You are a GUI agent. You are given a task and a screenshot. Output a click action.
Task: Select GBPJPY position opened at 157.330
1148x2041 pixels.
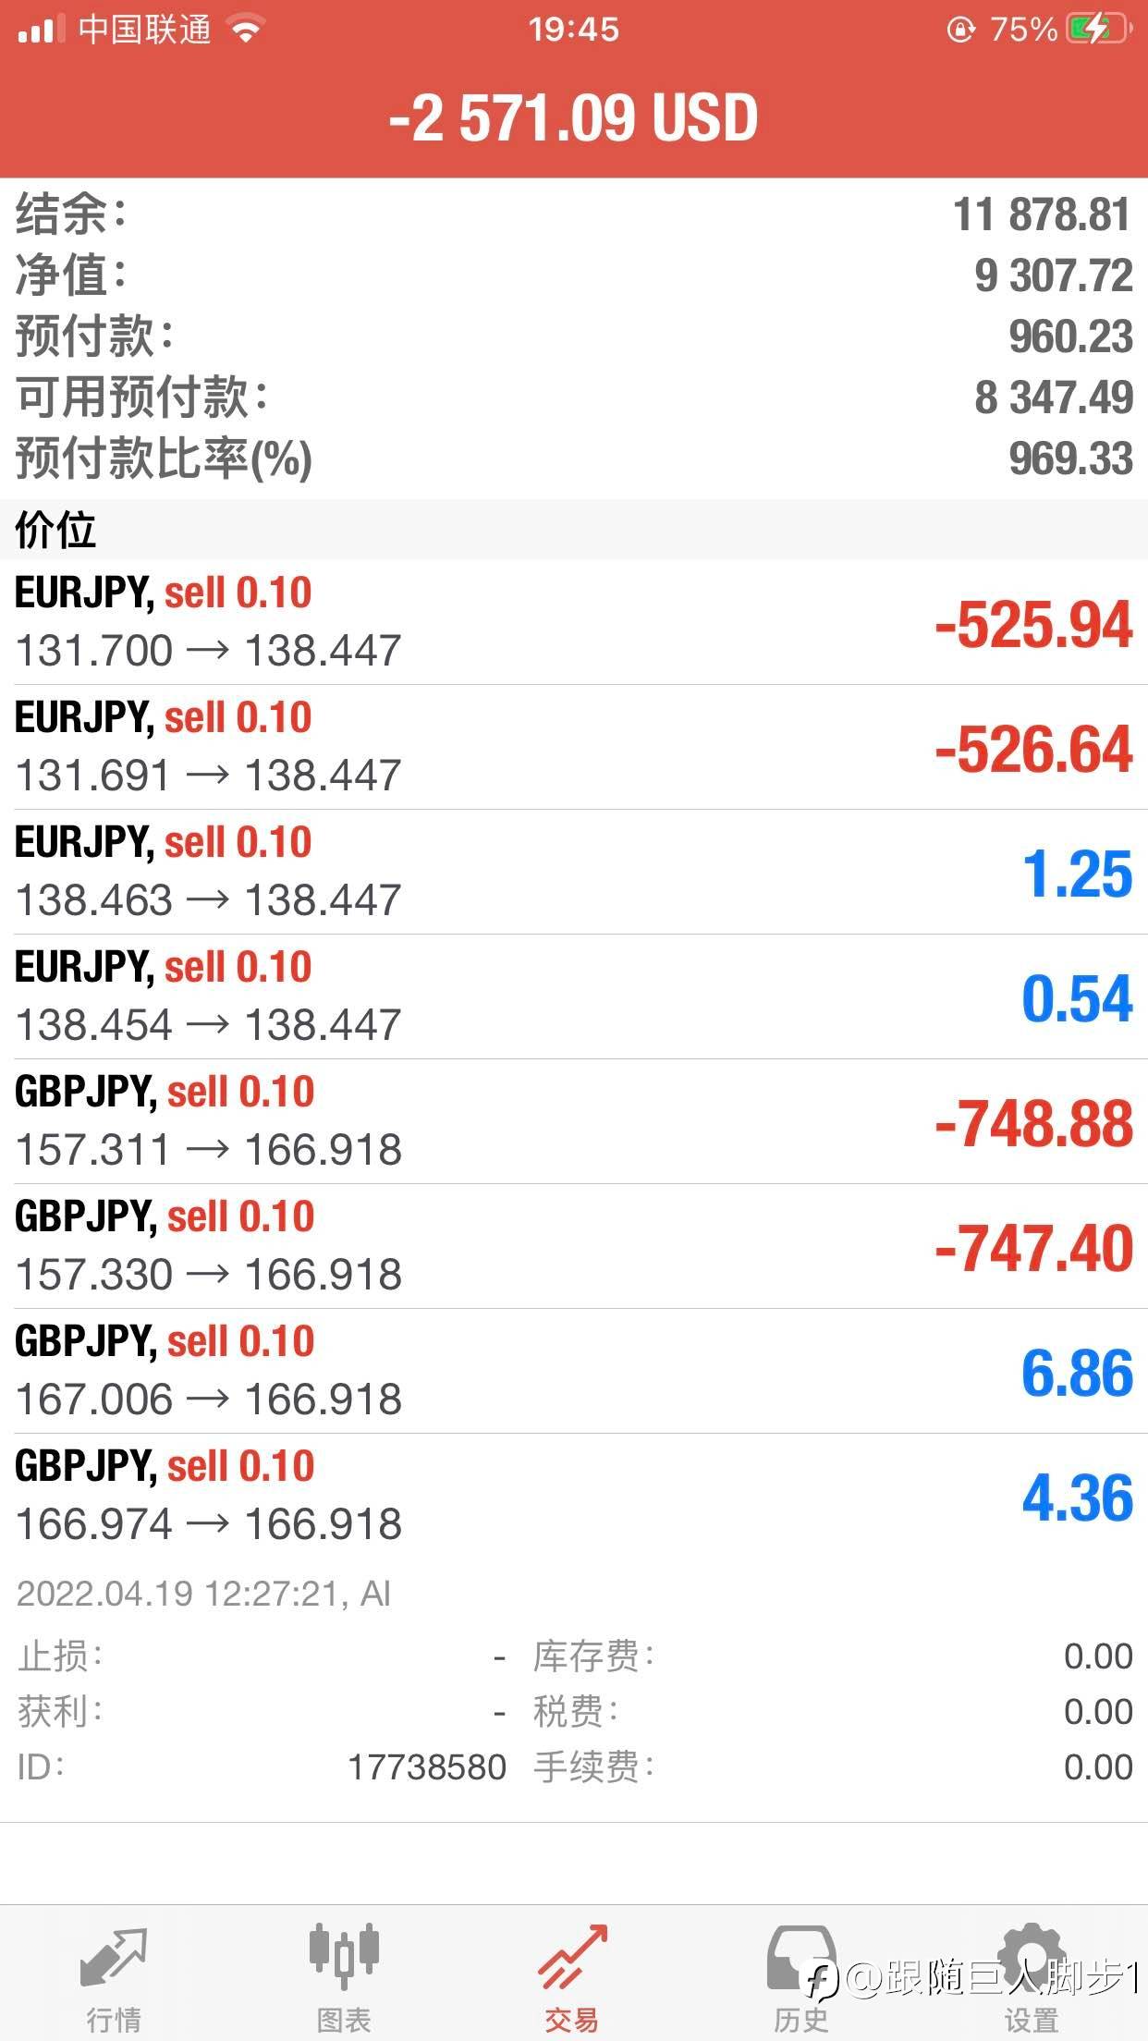pyautogui.click(x=573, y=1246)
